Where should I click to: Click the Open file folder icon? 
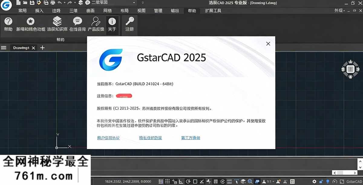pos(25,3)
